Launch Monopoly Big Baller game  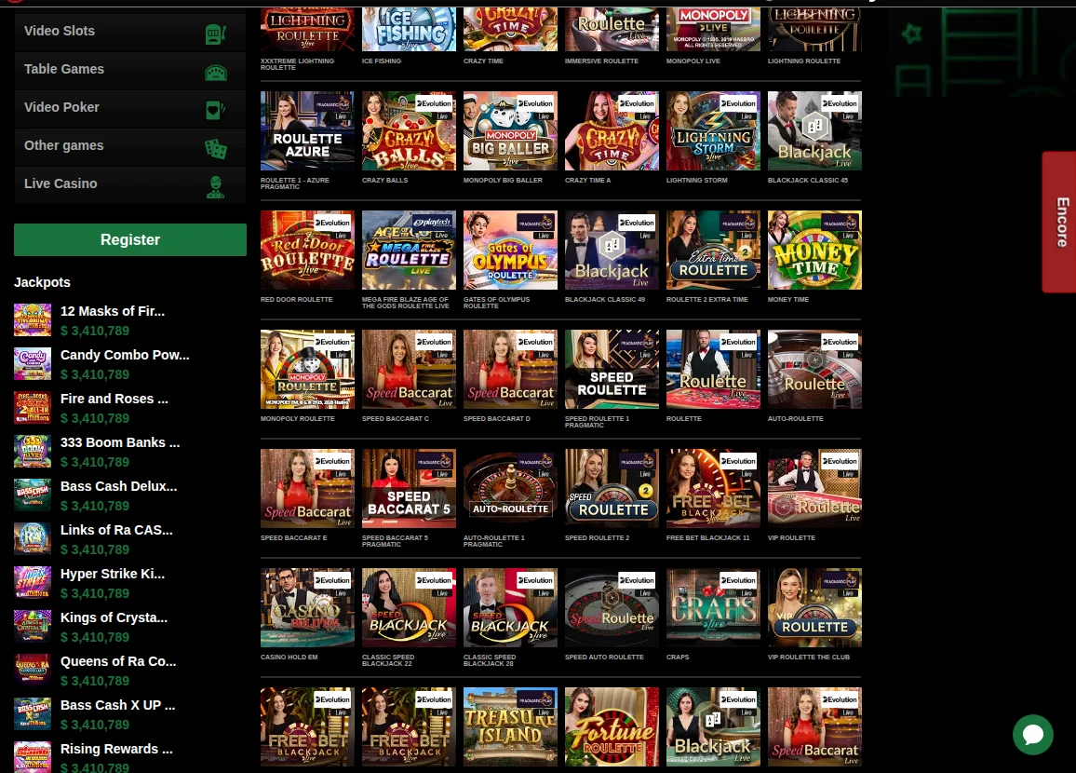[511, 131]
